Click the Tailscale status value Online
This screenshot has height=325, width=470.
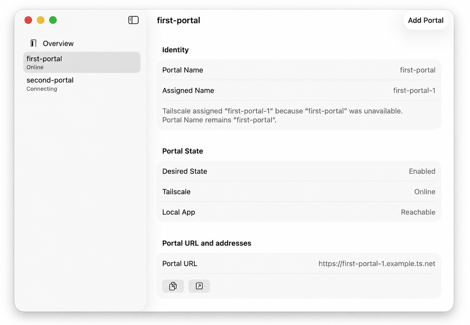point(425,192)
